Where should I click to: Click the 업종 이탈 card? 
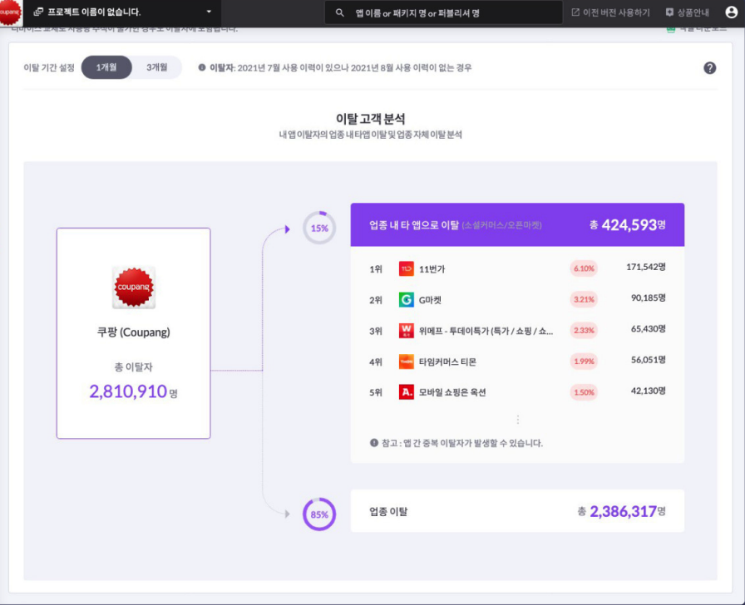tap(517, 511)
